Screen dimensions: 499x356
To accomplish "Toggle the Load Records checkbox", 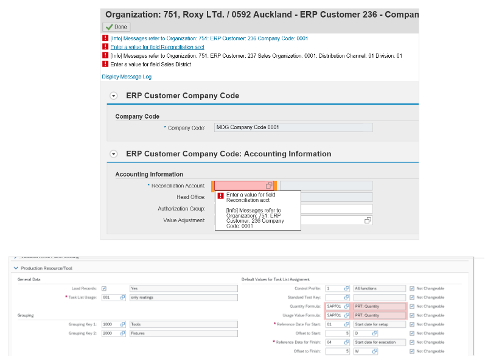I will (x=103, y=288).
